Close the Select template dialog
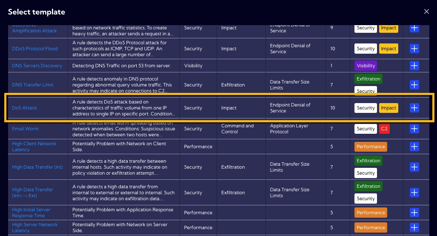The height and width of the screenshot is (236, 437). (x=426, y=12)
